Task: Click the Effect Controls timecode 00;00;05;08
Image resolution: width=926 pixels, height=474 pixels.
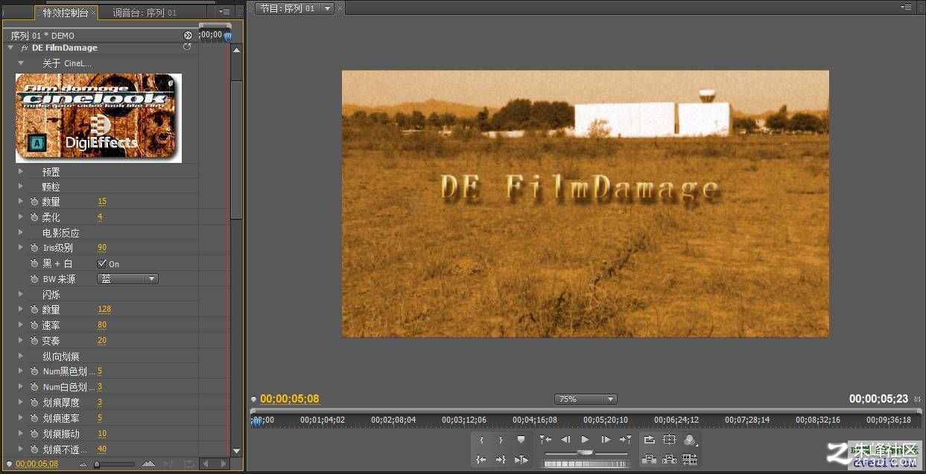Action: tap(37, 464)
